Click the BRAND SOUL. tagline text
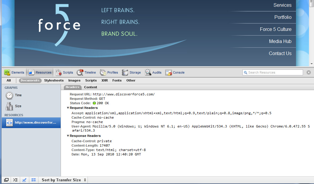Viewport: 314px width, 184px height. pyautogui.click(x=119, y=34)
